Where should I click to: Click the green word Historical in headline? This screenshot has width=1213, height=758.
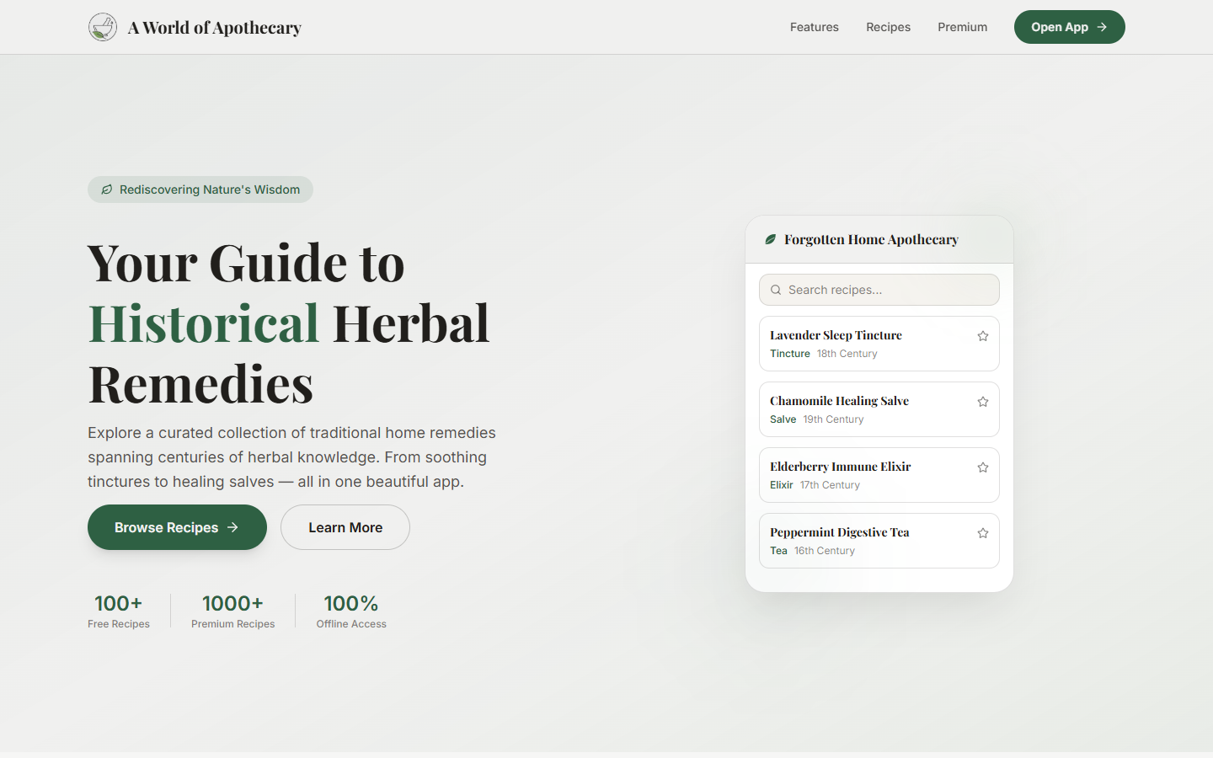coord(204,323)
